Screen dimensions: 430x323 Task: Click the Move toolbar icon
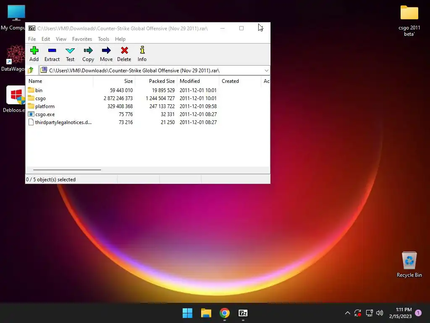pyautogui.click(x=106, y=50)
